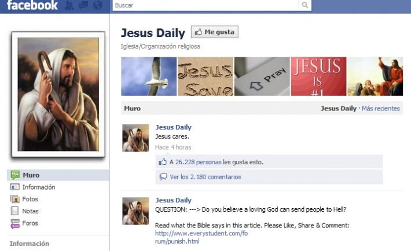411x251 pixels.
Task: Expand Ver los 2.180 comentarios
Action: [x=205, y=177]
